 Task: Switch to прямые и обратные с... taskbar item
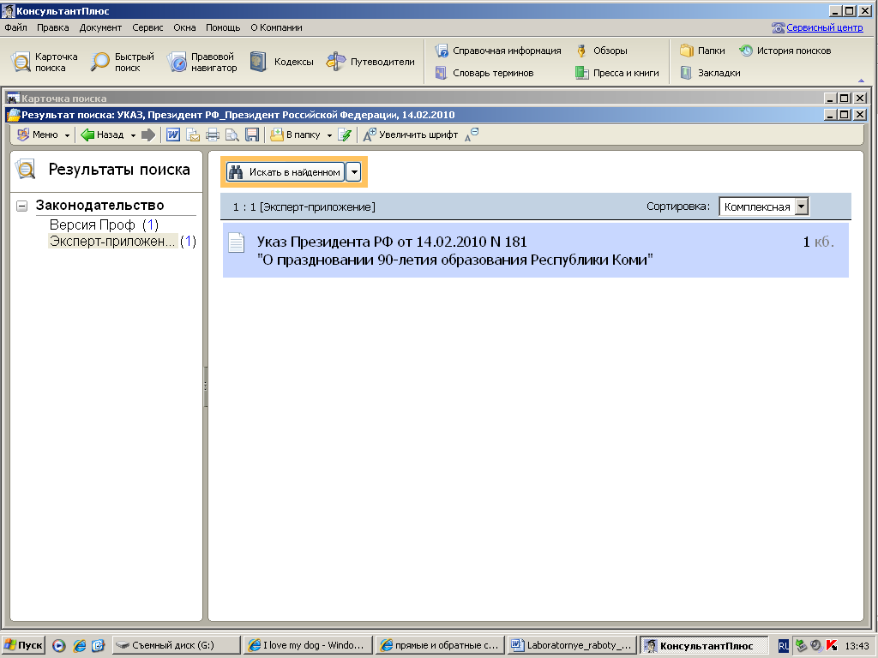pos(440,645)
